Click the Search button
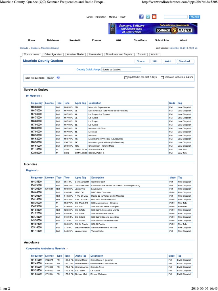 click(x=194, y=17)
